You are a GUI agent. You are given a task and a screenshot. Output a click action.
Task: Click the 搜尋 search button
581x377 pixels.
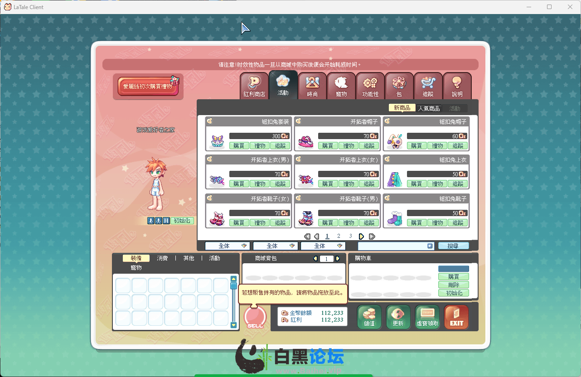453,246
